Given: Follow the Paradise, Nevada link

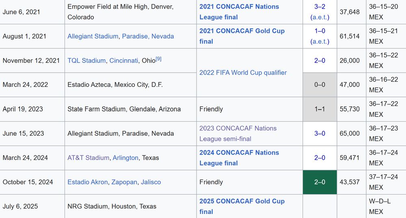Looking at the screenshot, I should pyautogui.click(x=148, y=36).
